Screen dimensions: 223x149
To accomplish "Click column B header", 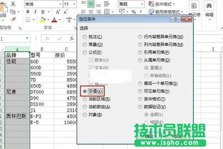I will coord(42,49).
